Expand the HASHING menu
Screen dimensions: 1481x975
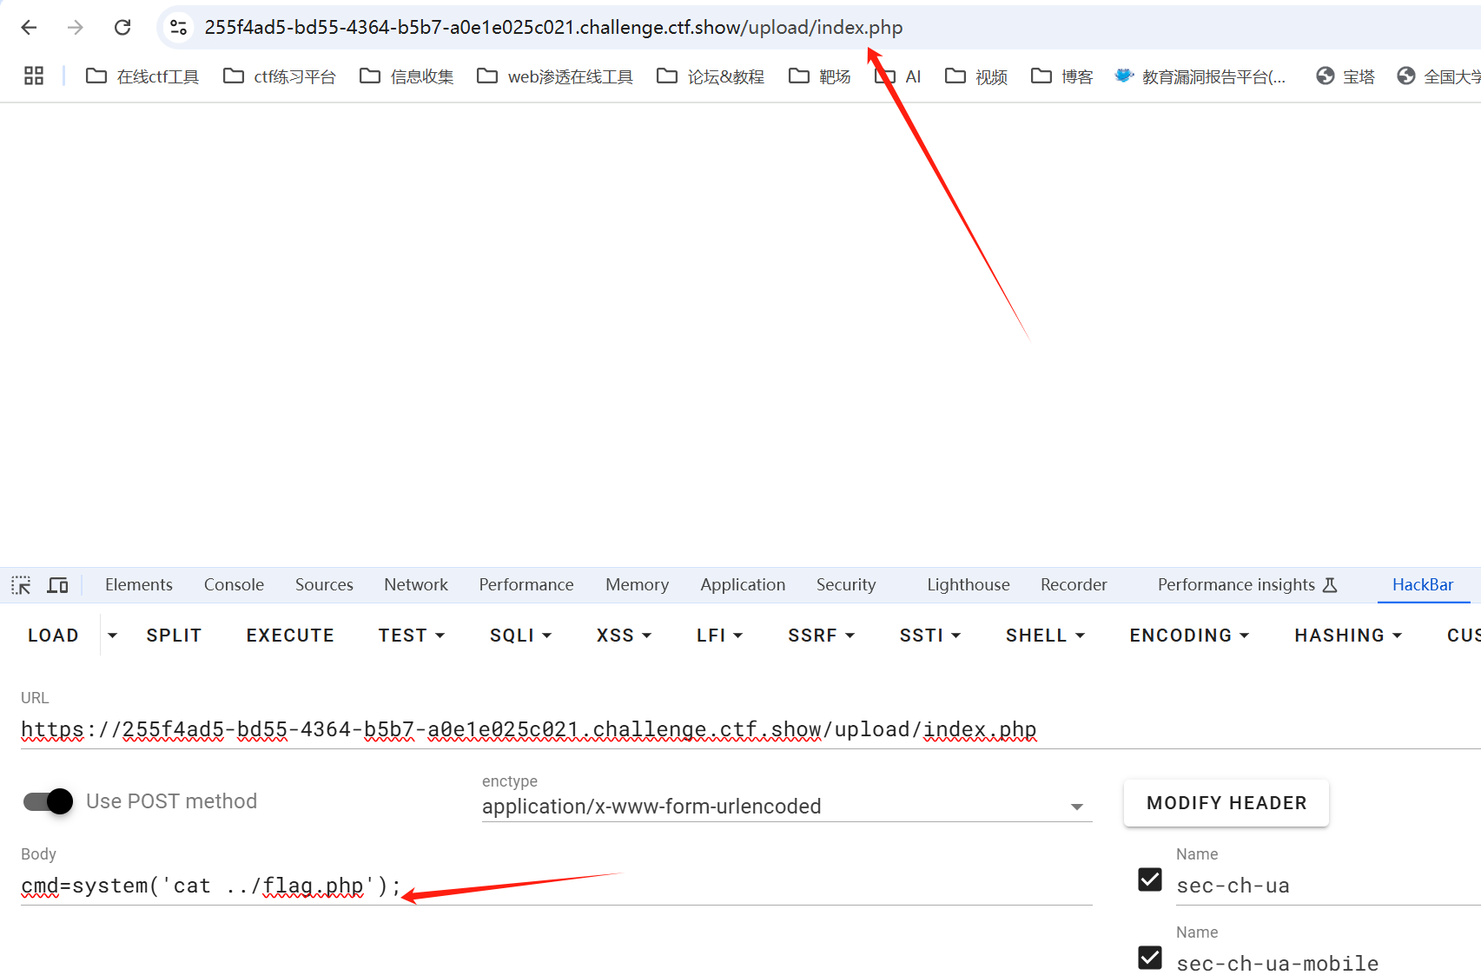coord(1348,636)
